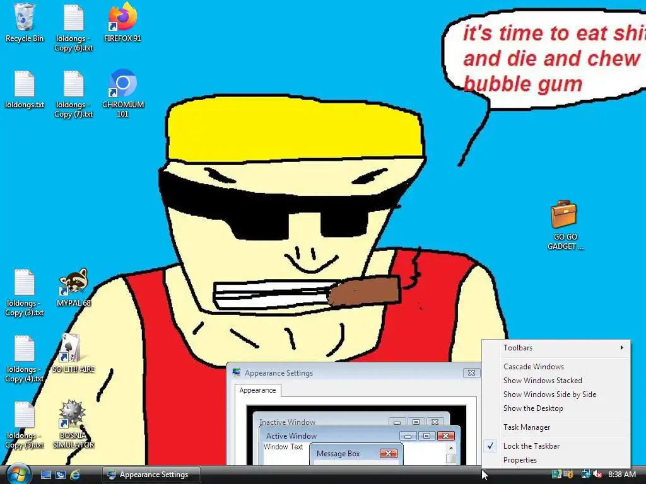The height and width of the screenshot is (484, 646).
Task: Select the MYPAL 68 raccoon icon
Action: [x=73, y=282]
